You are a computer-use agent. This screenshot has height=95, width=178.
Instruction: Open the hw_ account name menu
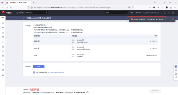[x=151, y=13]
